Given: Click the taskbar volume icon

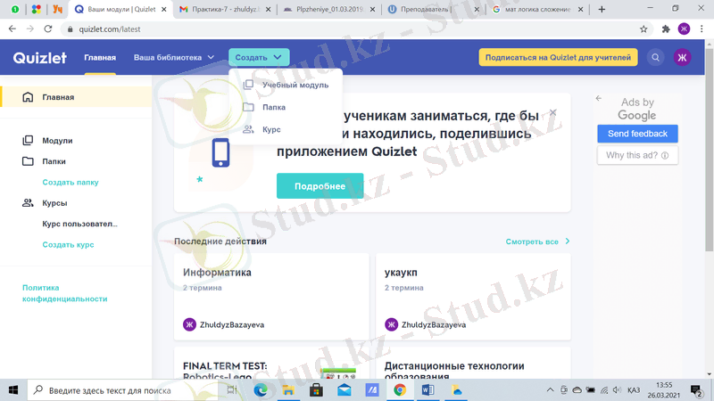Looking at the screenshot, I should tap(617, 390).
